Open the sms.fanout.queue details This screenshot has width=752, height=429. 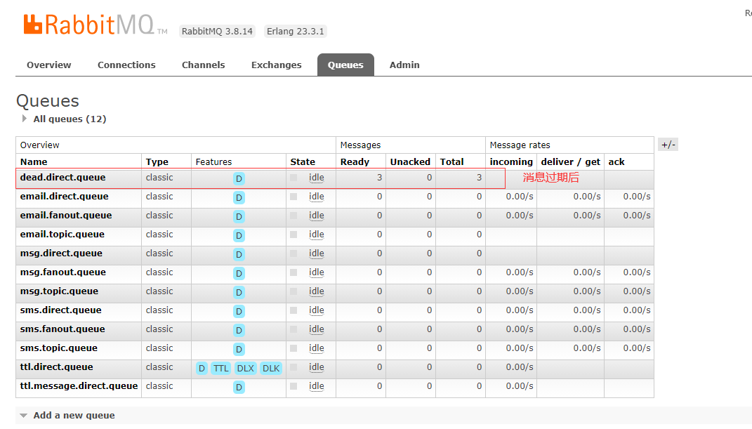click(62, 329)
